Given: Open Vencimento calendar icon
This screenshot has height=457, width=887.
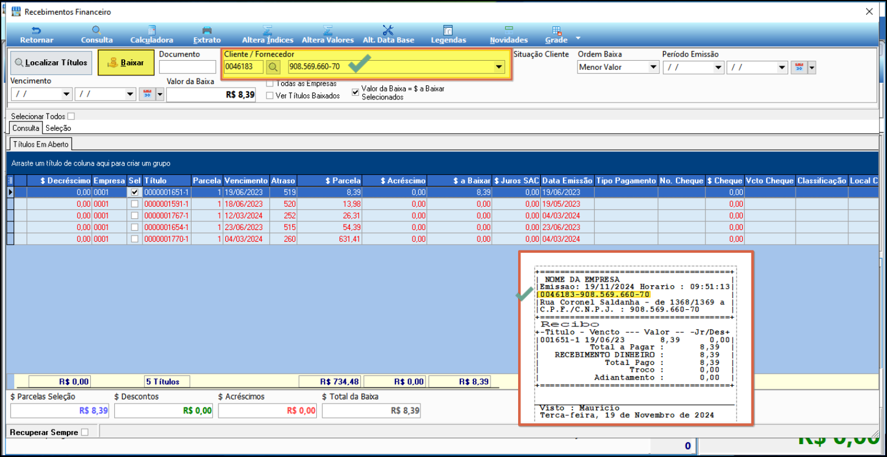Looking at the screenshot, I should 147,94.
